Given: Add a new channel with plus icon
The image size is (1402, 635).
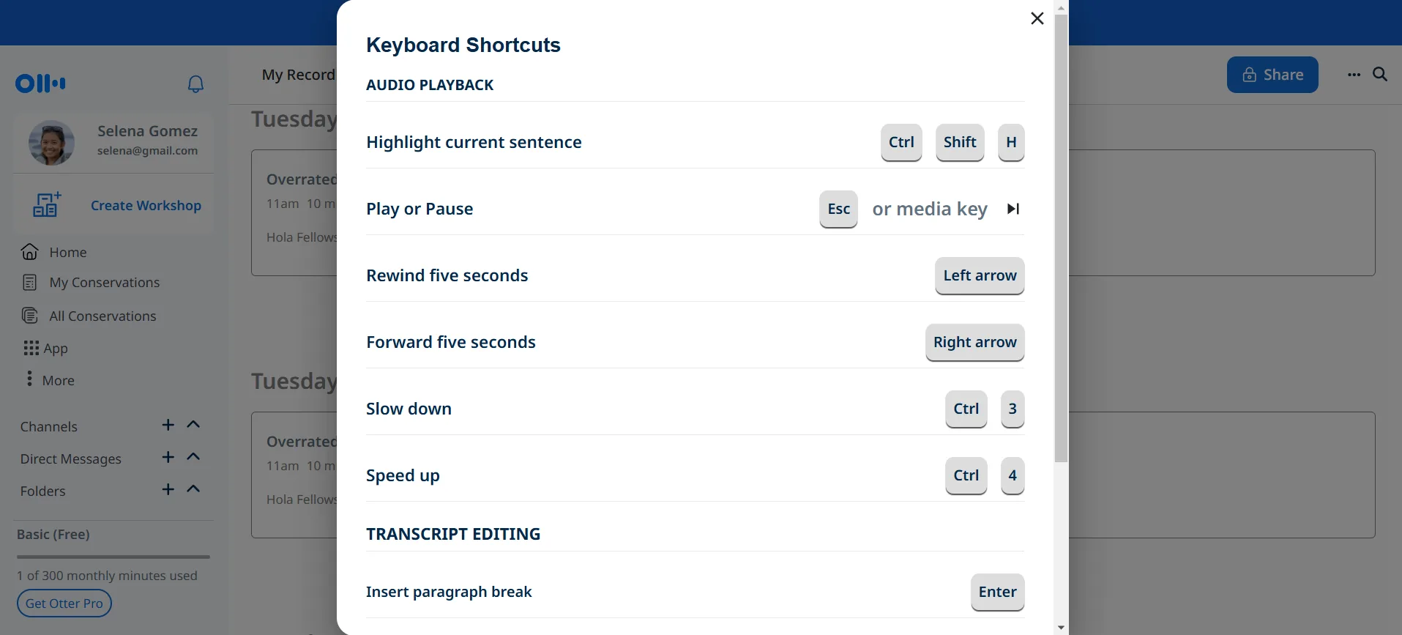Looking at the screenshot, I should (x=168, y=426).
